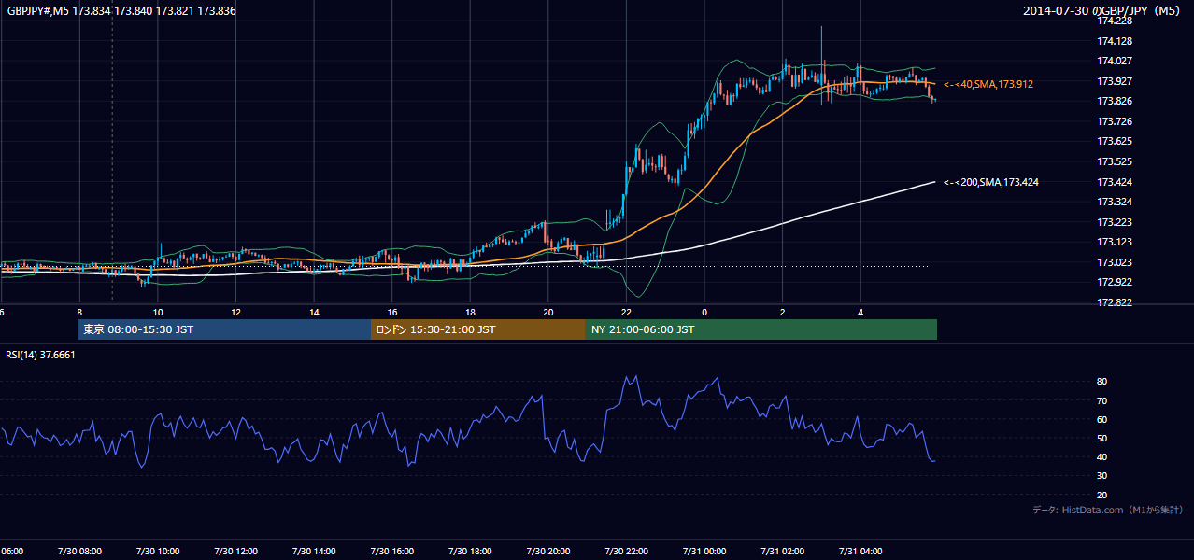Click the 7/30 10:00 time label

click(x=158, y=552)
